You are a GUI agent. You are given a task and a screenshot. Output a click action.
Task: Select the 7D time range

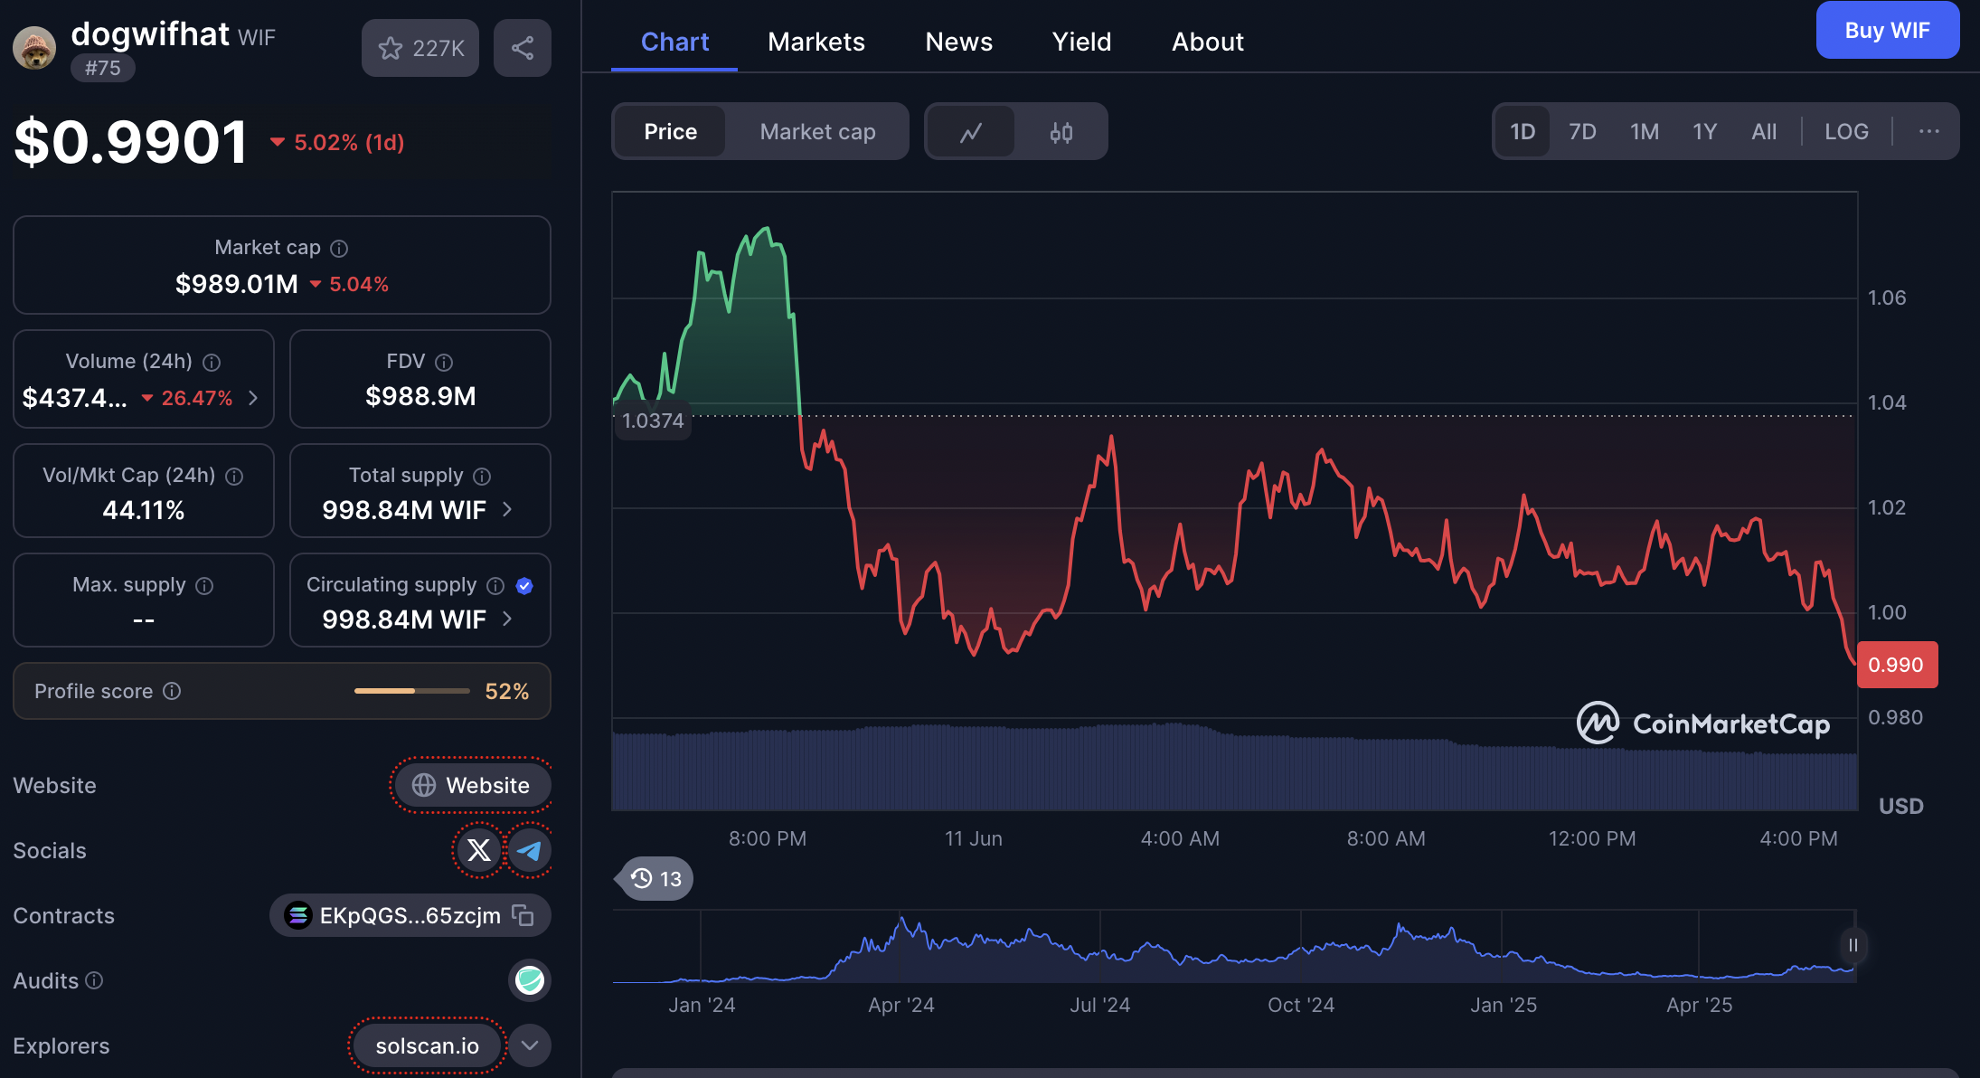(1582, 132)
